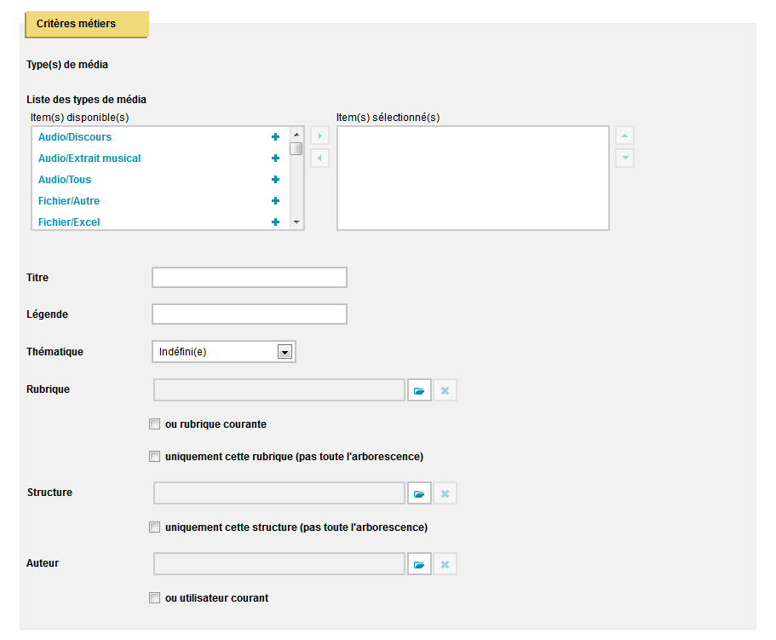The width and height of the screenshot is (776, 640).
Task: Open folder browser for Auteur
Action: 419,564
